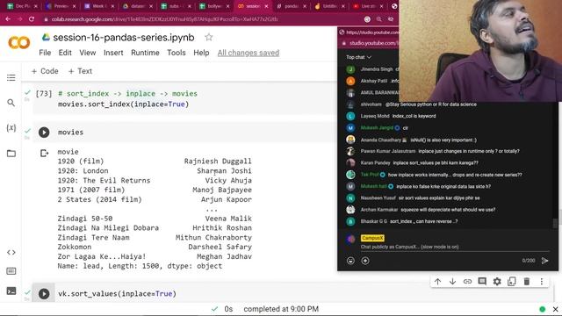The height and width of the screenshot is (316, 562).
Task: Mirror cell in a tab
Action: pyautogui.click(x=512, y=282)
